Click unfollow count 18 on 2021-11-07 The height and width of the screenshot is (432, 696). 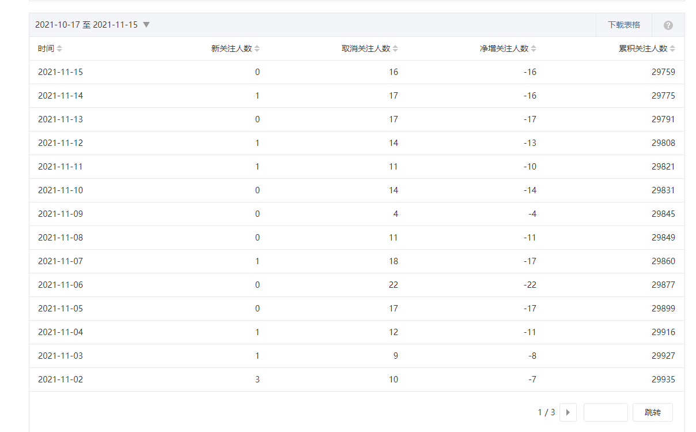click(x=393, y=261)
